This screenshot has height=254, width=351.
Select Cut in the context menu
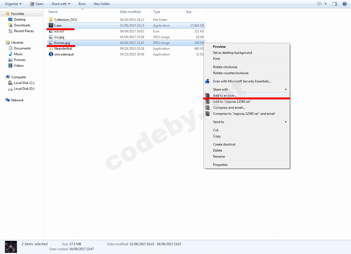pos(216,130)
